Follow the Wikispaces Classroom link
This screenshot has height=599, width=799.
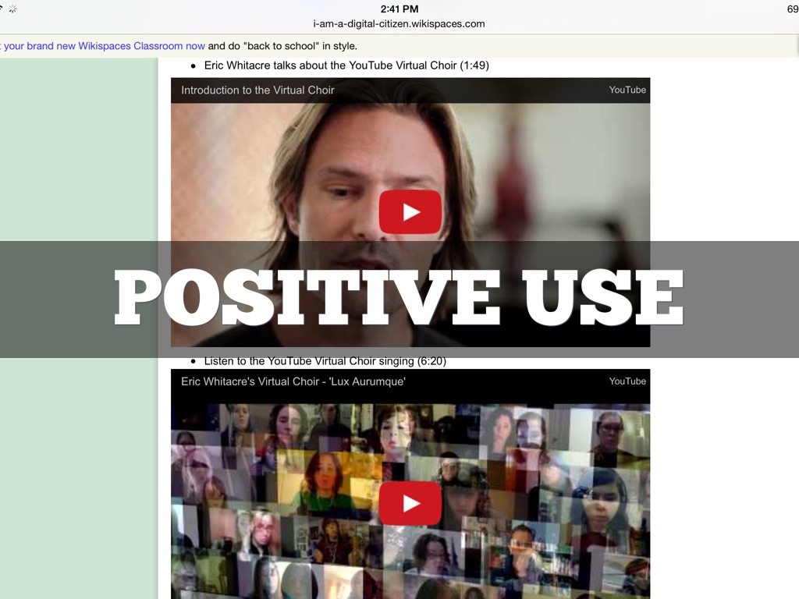(x=103, y=46)
